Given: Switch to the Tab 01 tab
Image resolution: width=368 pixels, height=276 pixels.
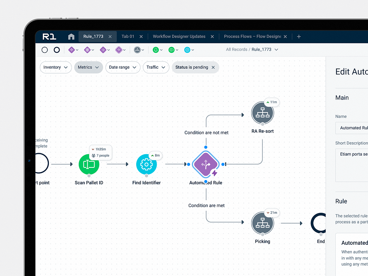Looking at the screenshot, I should pyautogui.click(x=128, y=36).
